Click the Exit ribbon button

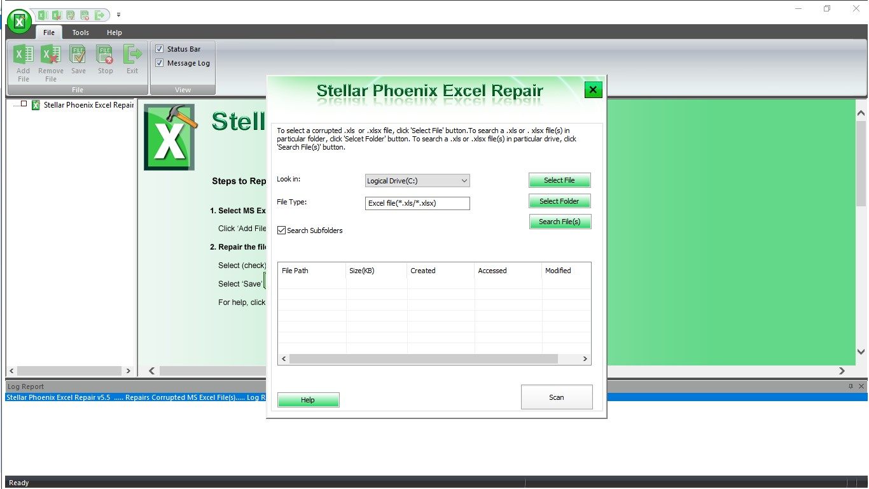click(132, 60)
